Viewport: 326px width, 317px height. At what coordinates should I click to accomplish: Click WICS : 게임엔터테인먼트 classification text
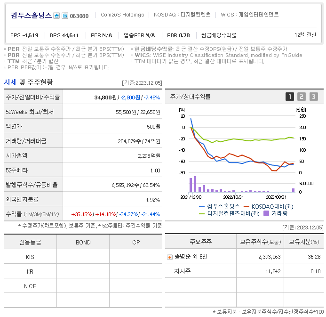[x=249, y=15]
